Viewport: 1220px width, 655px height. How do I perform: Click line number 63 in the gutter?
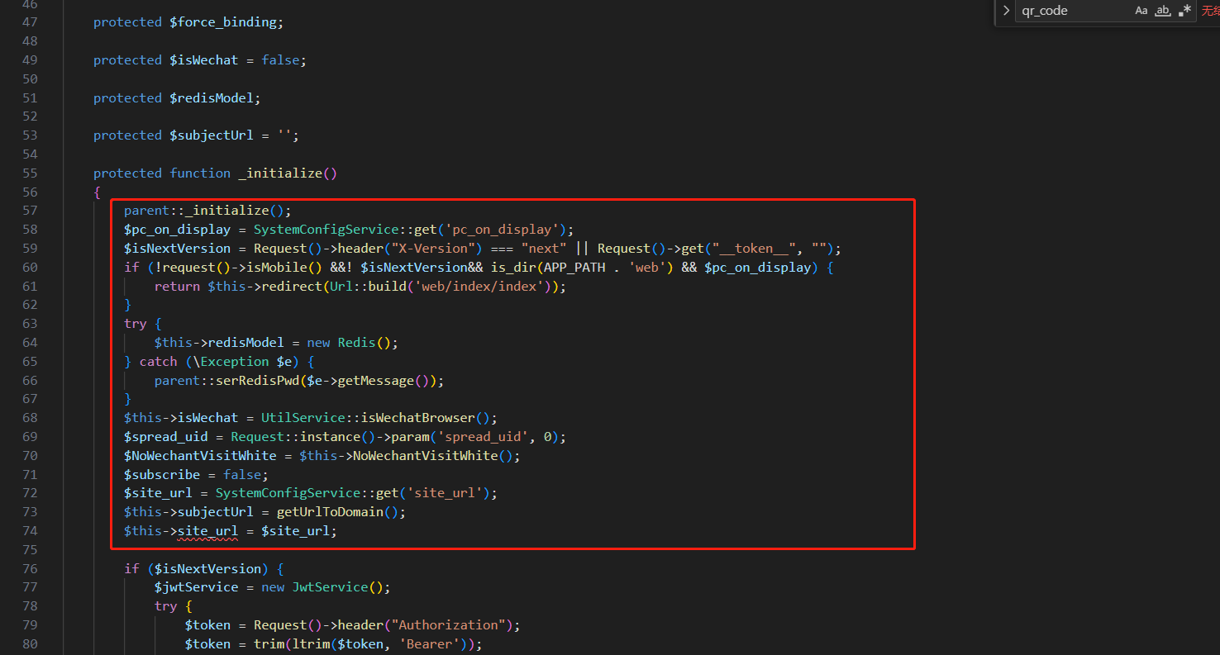(x=30, y=324)
